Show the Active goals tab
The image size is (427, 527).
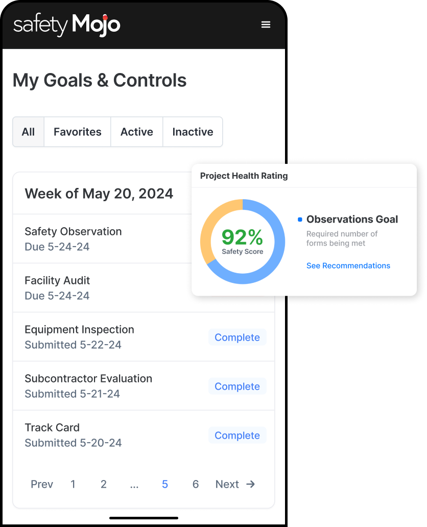[137, 132]
